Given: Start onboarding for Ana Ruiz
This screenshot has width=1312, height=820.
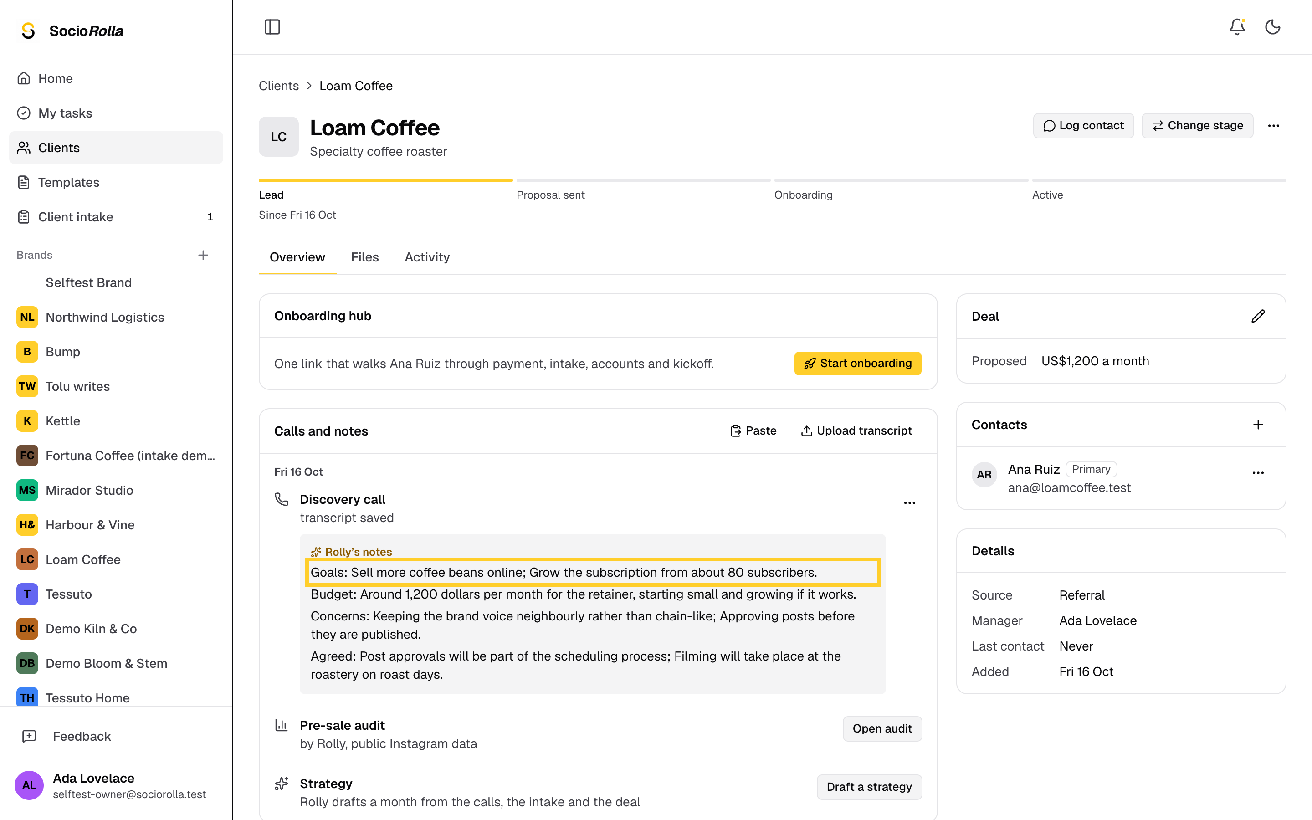Looking at the screenshot, I should pos(857,364).
